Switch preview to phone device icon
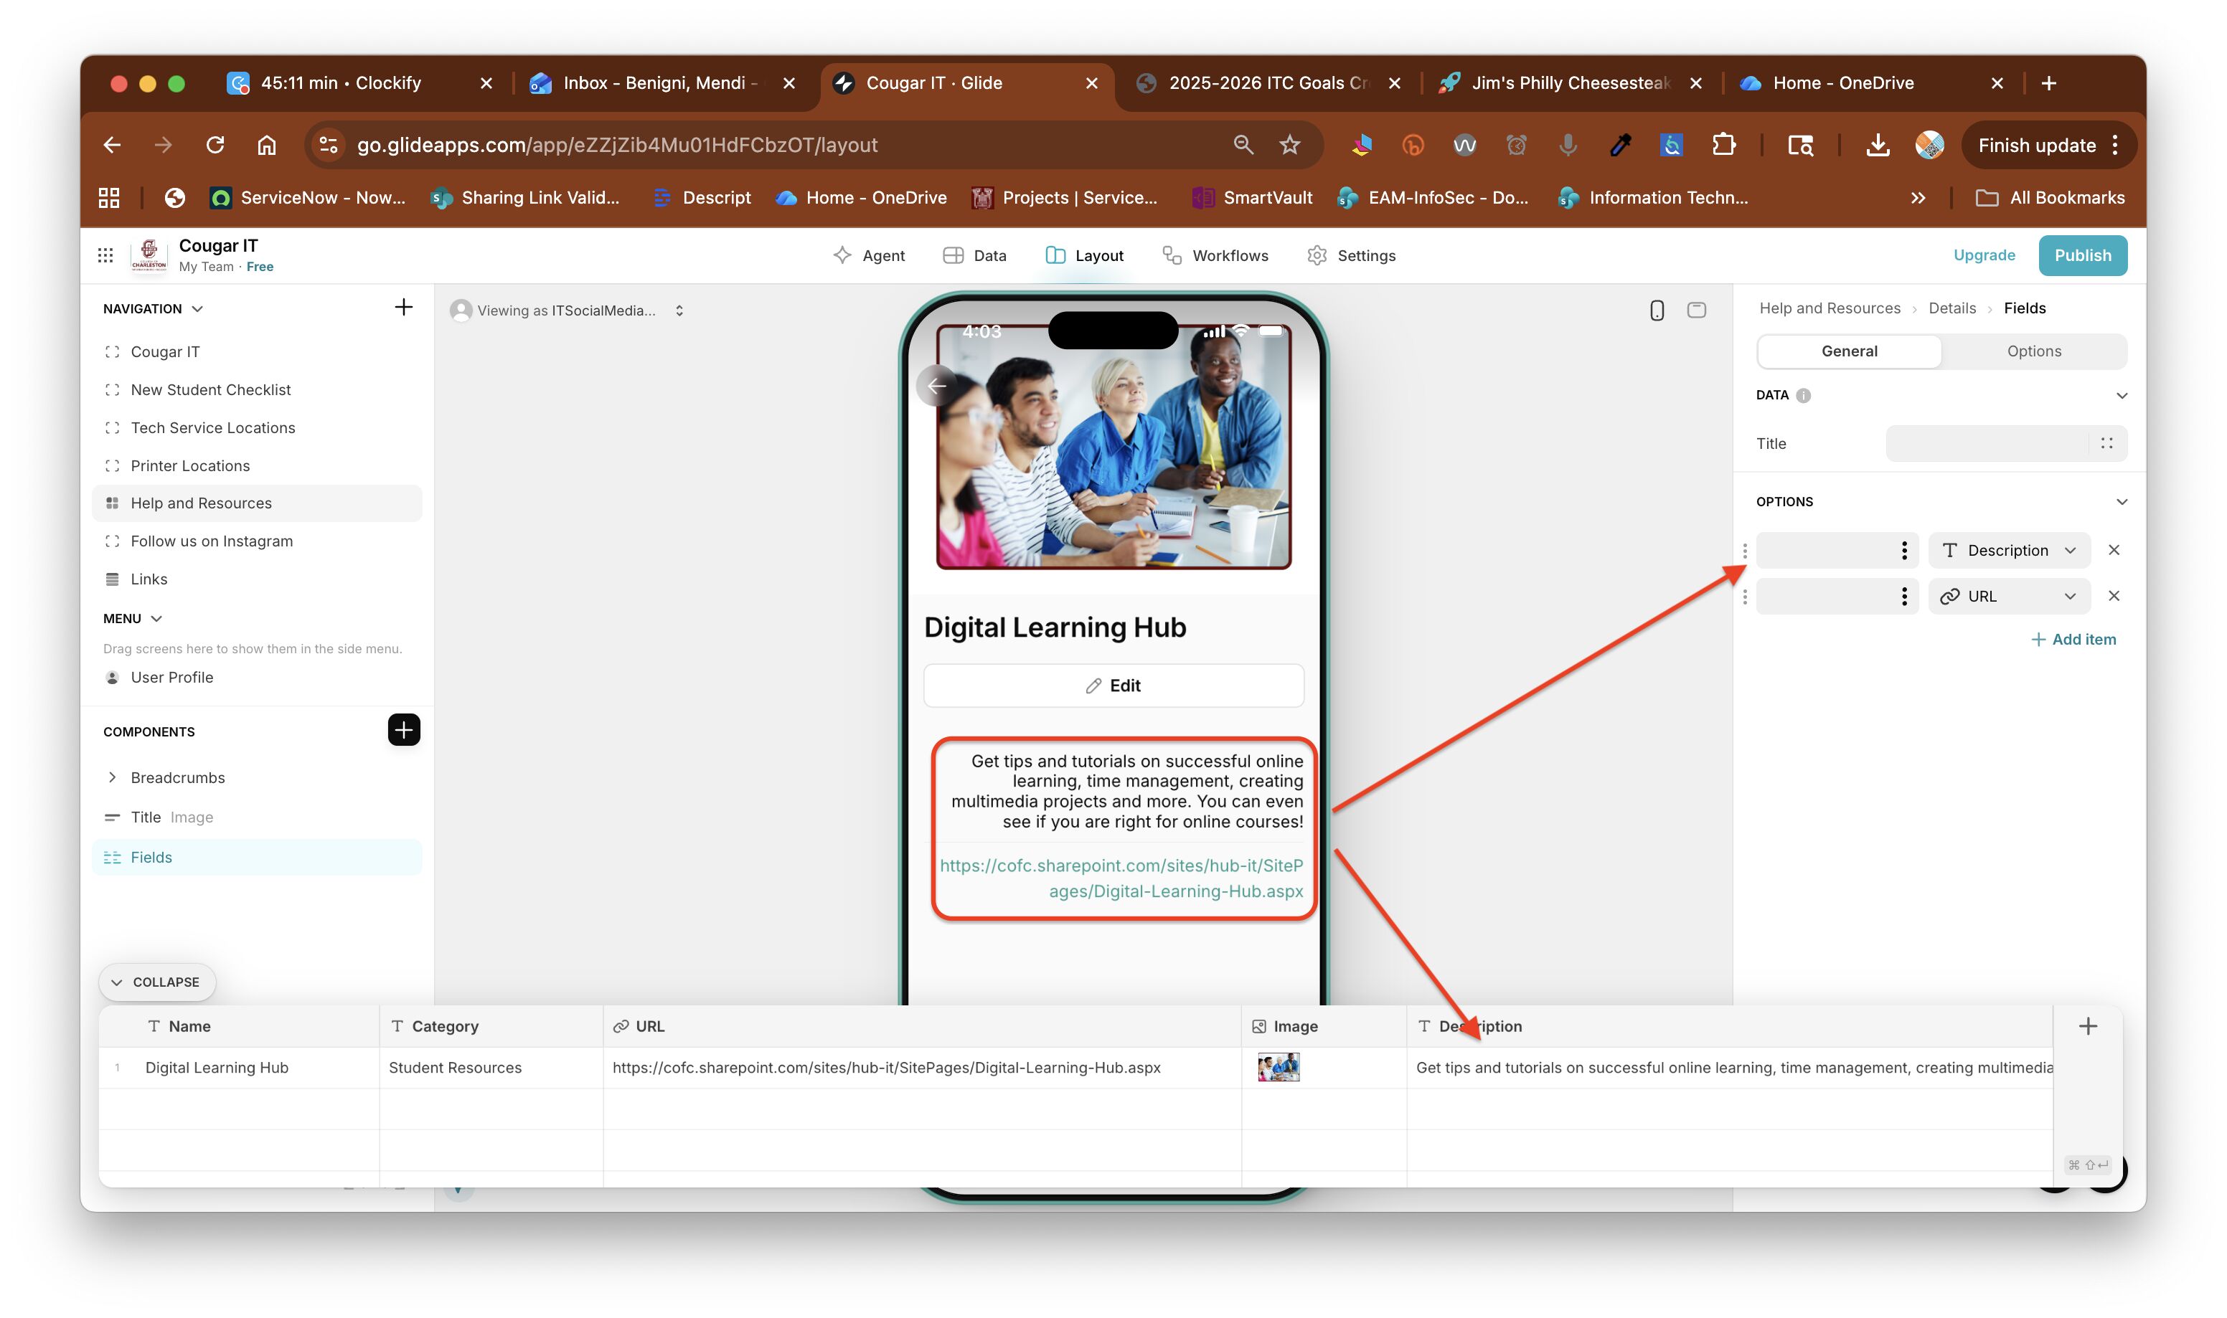The height and width of the screenshot is (1318, 2227). click(1656, 310)
